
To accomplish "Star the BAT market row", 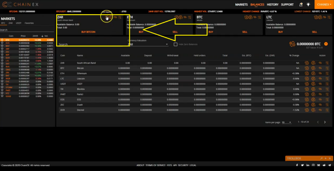I will tap(2, 75).
